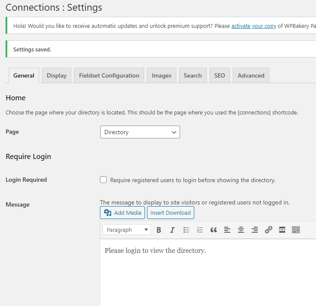
Task: Click the Home section heading
Action: tap(16, 98)
